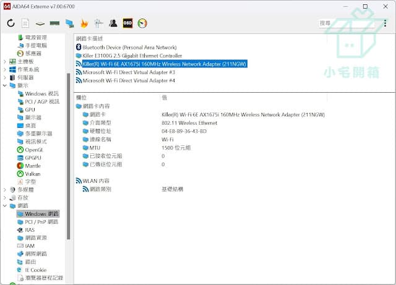
Task: Open the GPGPU tree item
Action: [33, 158]
